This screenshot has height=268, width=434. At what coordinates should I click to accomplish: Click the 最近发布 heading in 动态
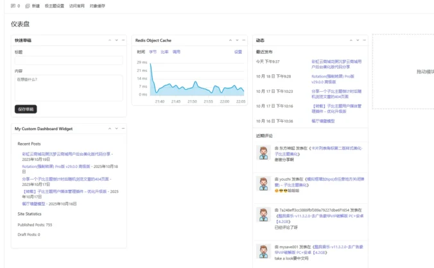pyautogui.click(x=264, y=52)
